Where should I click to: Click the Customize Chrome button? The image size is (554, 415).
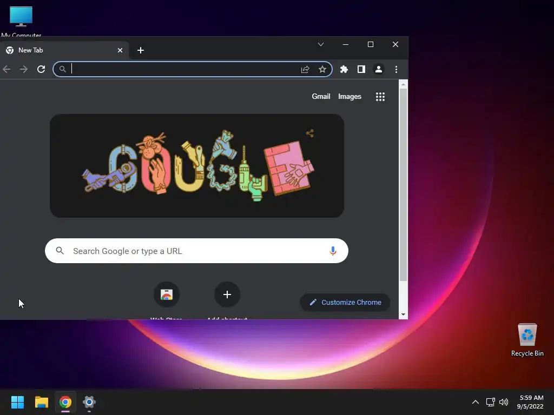coord(345,303)
